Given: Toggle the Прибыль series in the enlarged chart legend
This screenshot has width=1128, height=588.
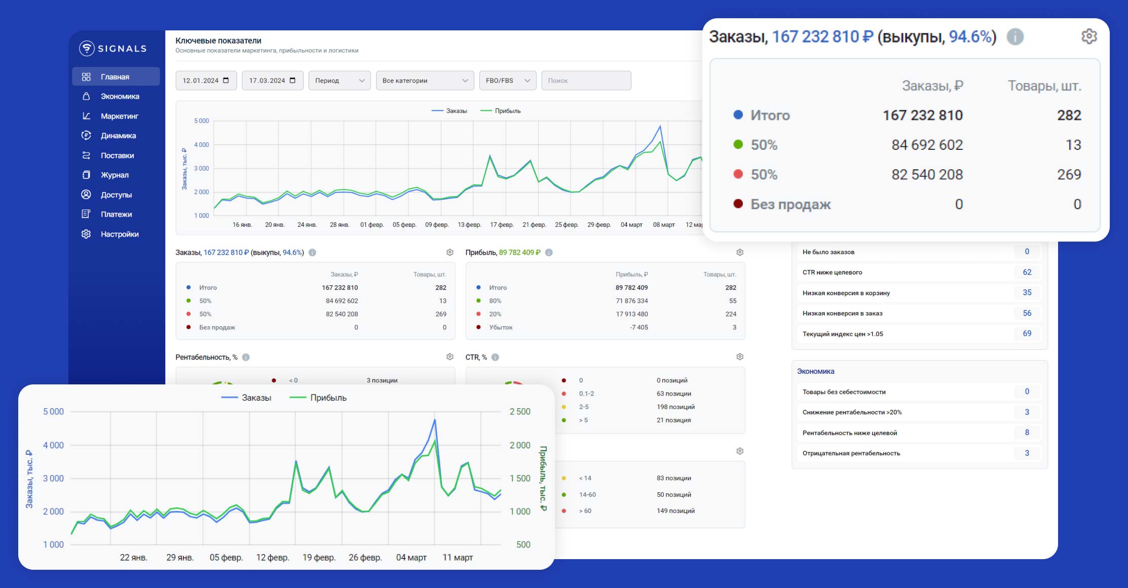Looking at the screenshot, I should click(318, 398).
